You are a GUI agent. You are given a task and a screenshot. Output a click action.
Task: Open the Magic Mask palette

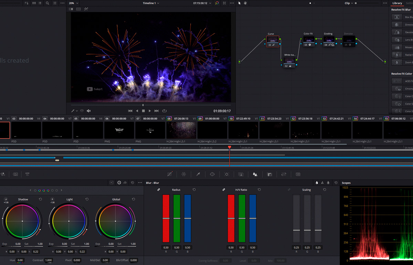coord(241,174)
